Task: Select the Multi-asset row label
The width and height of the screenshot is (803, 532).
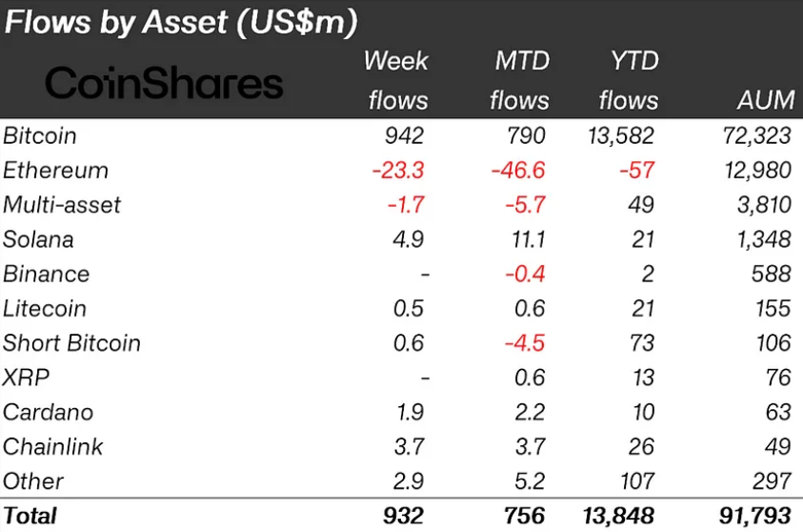Action: pos(62,205)
